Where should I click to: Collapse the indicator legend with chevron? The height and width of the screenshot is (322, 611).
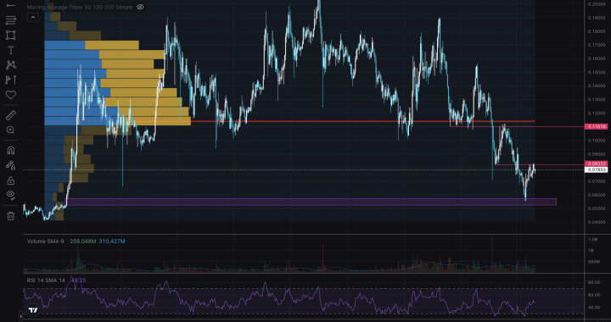point(33,17)
